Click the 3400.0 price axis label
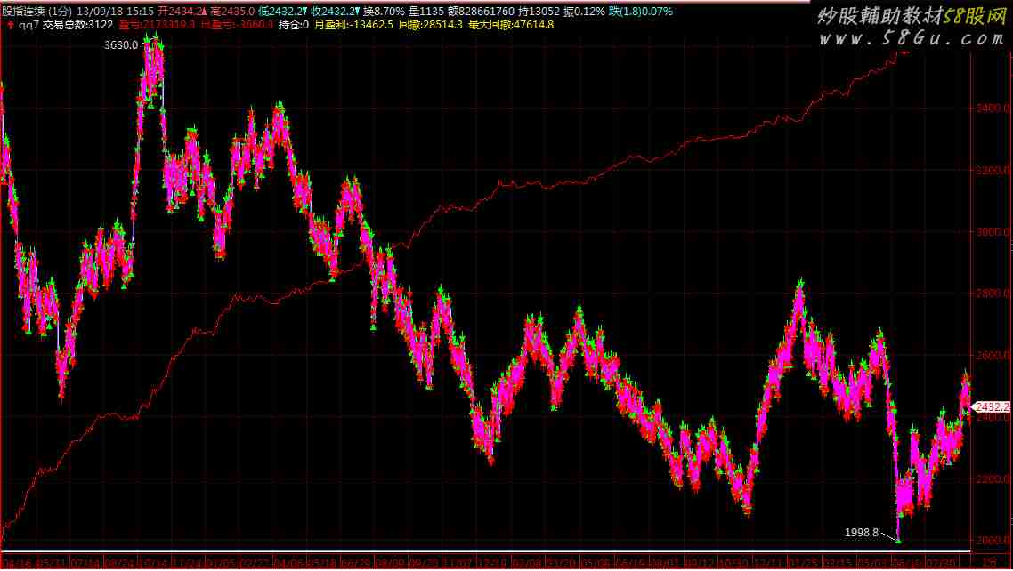 (993, 109)
